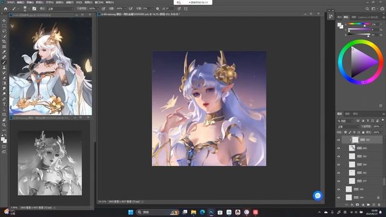
Task: Click the search icon in the options bar
Action: (367, 8)
